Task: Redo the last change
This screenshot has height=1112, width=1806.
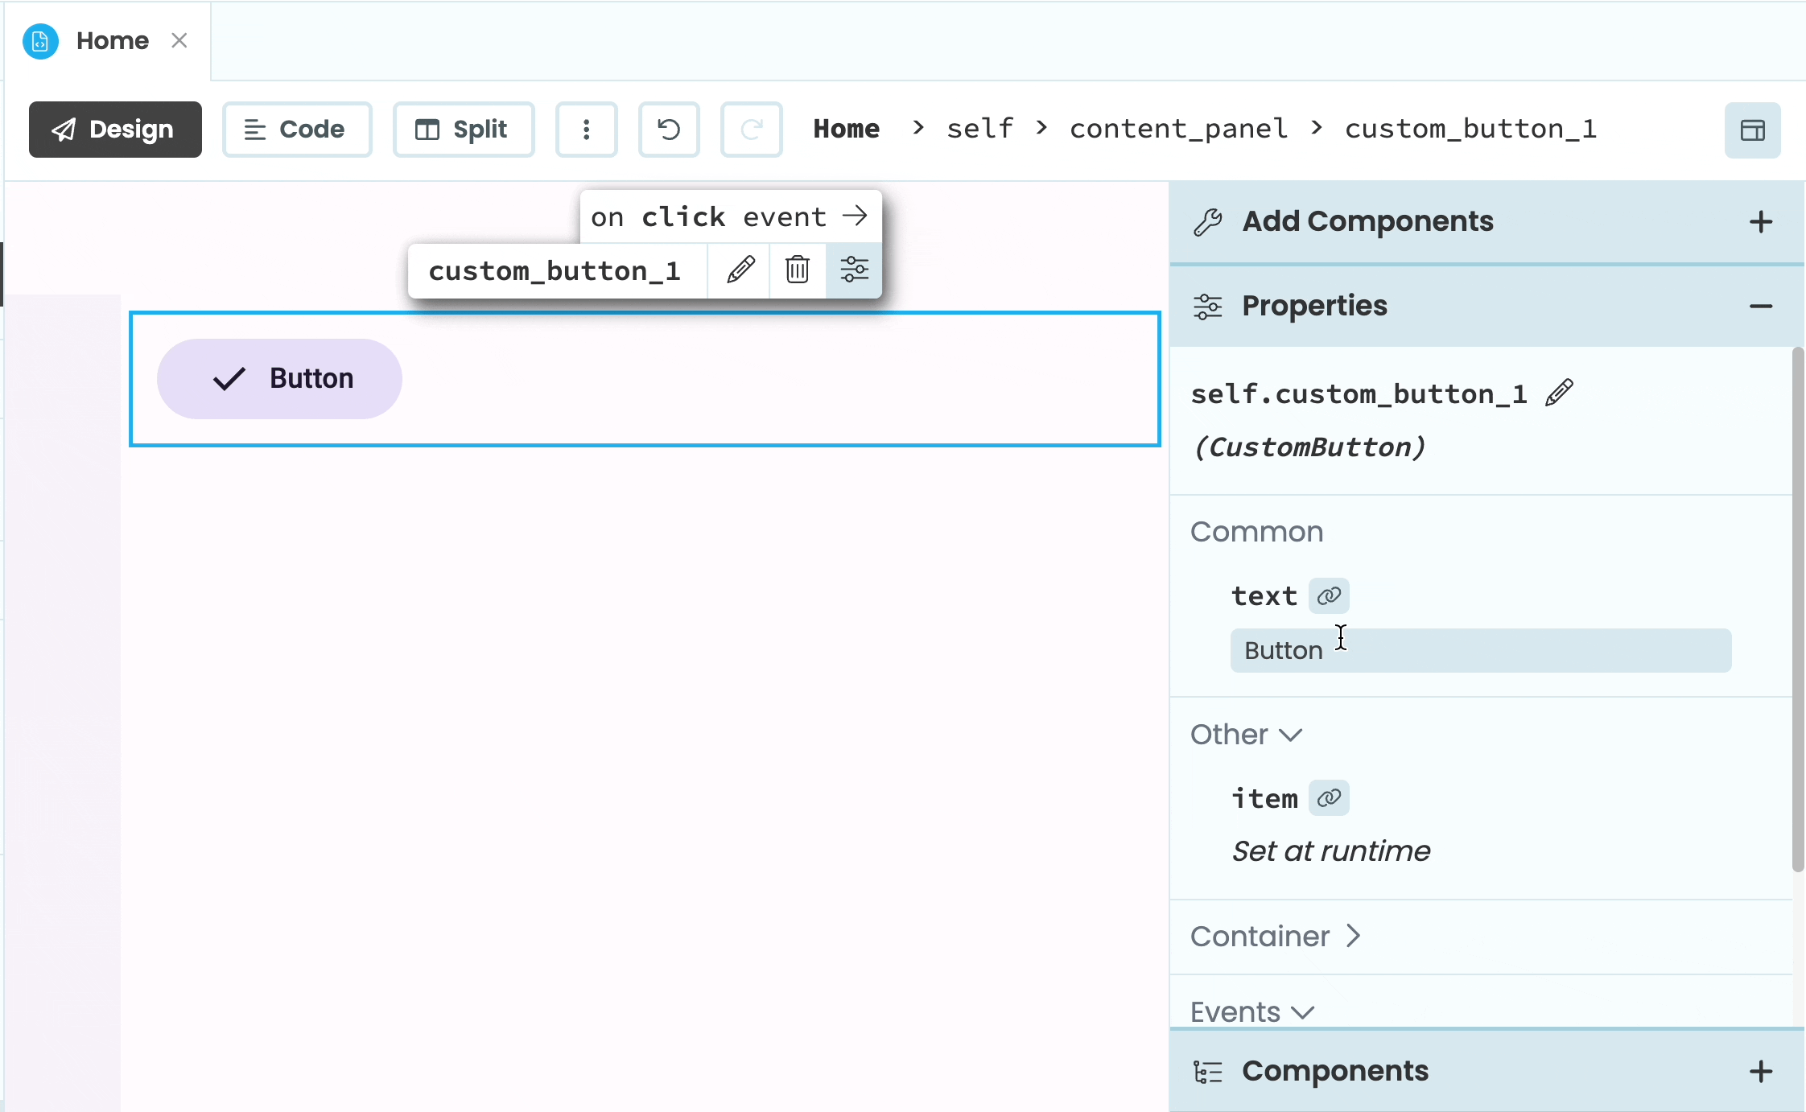Action: coord(751,129)
